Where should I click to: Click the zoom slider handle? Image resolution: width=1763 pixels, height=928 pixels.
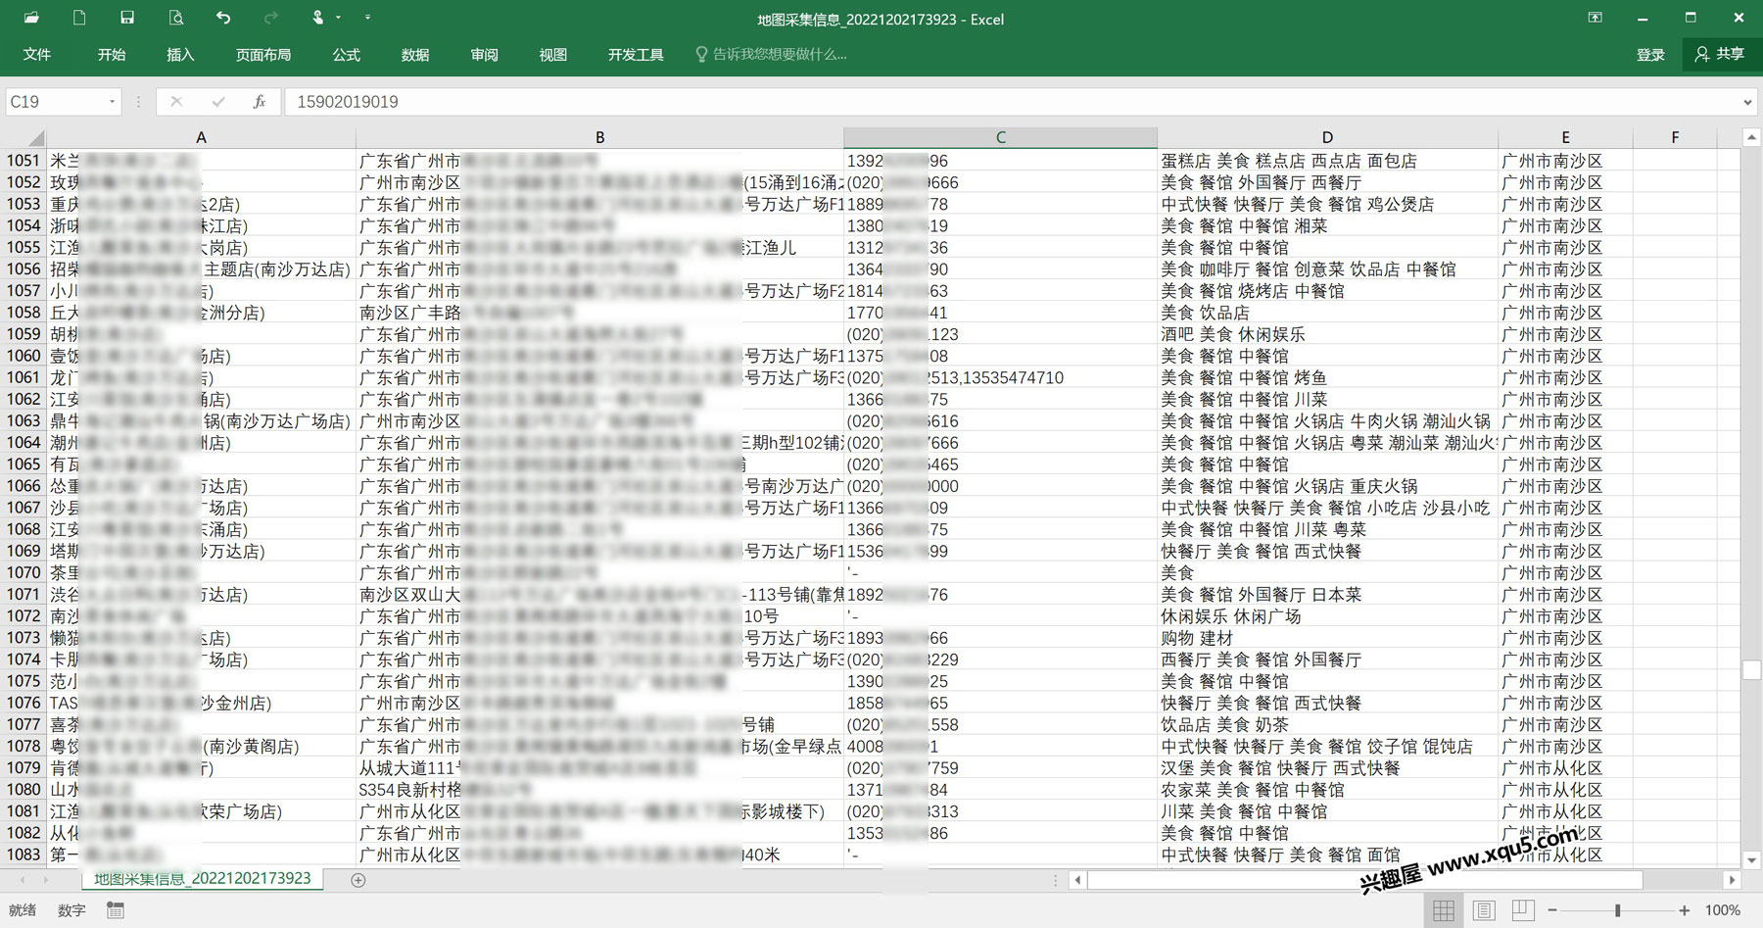click(x=1618, y=910)
